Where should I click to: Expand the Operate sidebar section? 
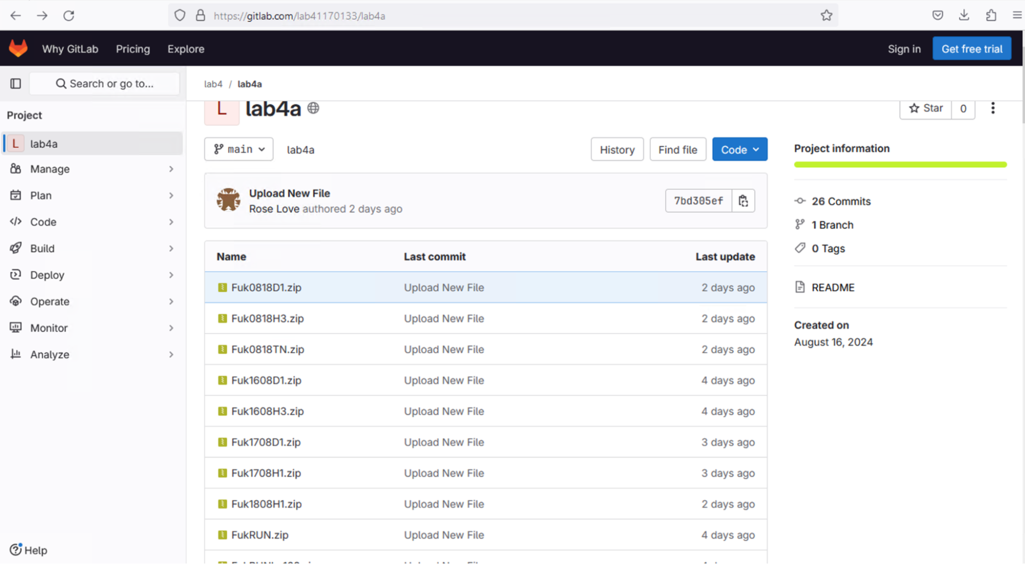click(92, 301)
